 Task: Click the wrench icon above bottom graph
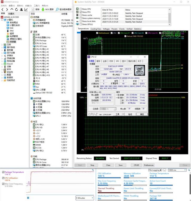(x=93, y=170)
